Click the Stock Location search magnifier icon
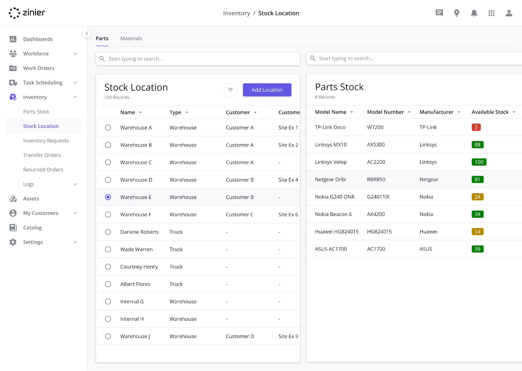522x371 pixels. (102, 59)
